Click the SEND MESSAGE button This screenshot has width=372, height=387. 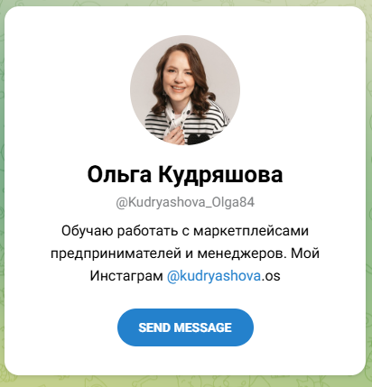tap(185, 327)
